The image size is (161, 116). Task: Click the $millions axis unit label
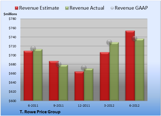tap(10, 14)
